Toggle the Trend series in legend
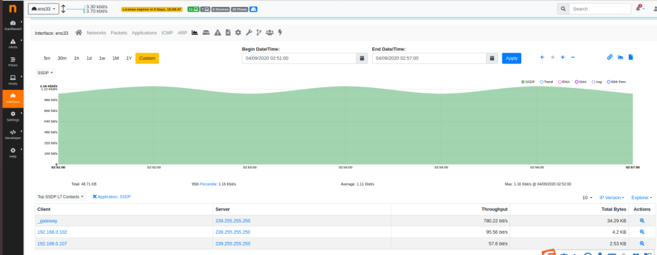The image size is (657, 255). [547, 82]
